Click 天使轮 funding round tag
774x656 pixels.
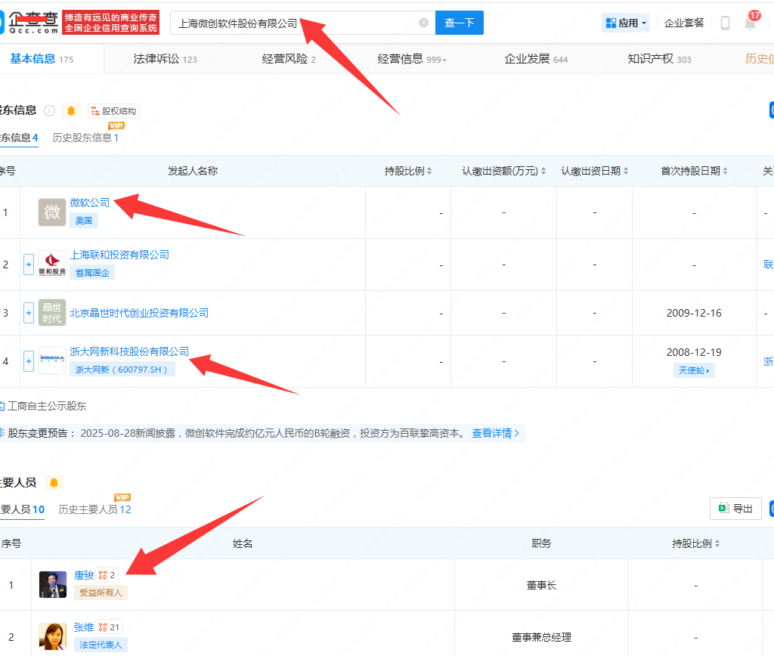[x=694, y=370]
